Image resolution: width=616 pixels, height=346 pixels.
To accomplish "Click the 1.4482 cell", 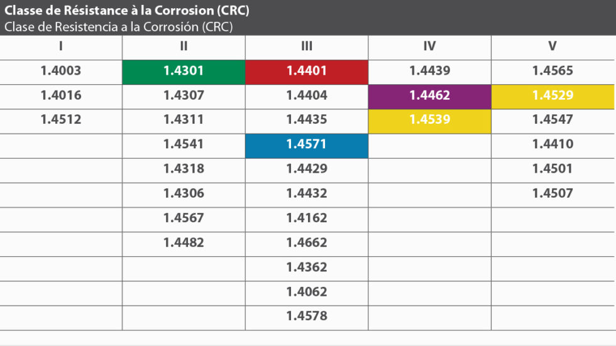I will [x=184, y=243].
